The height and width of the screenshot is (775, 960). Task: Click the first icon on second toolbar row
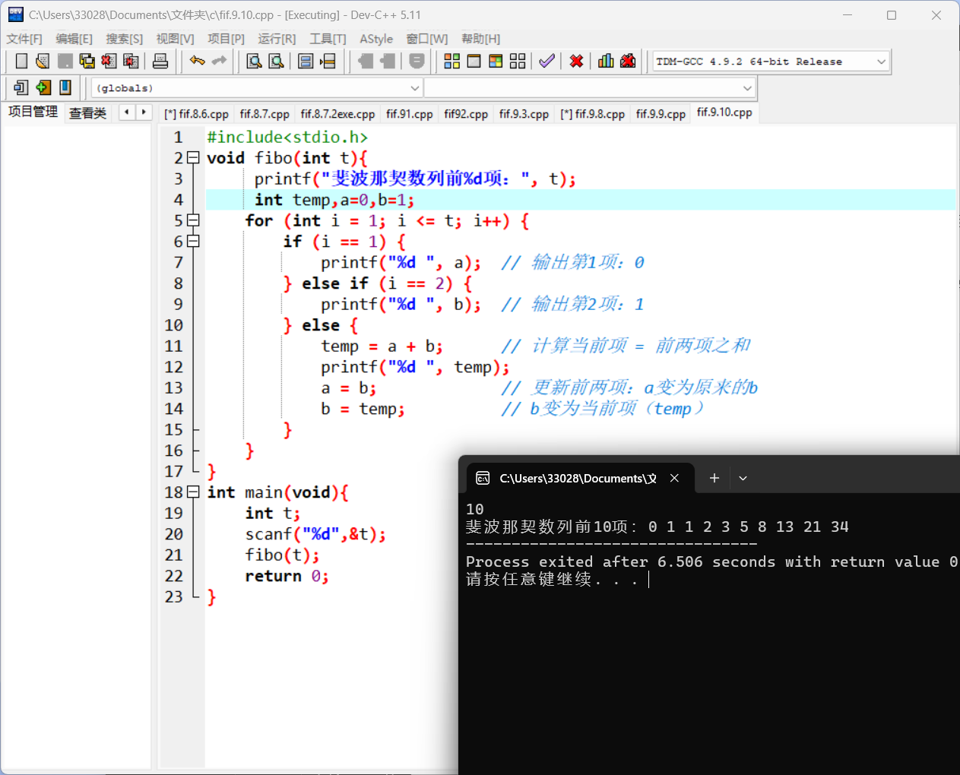[x=21, y=88]
